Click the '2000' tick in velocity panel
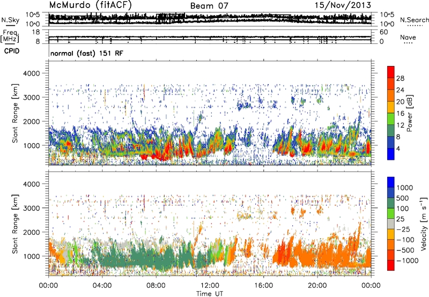Screen dimensions: 429x297 31,232
